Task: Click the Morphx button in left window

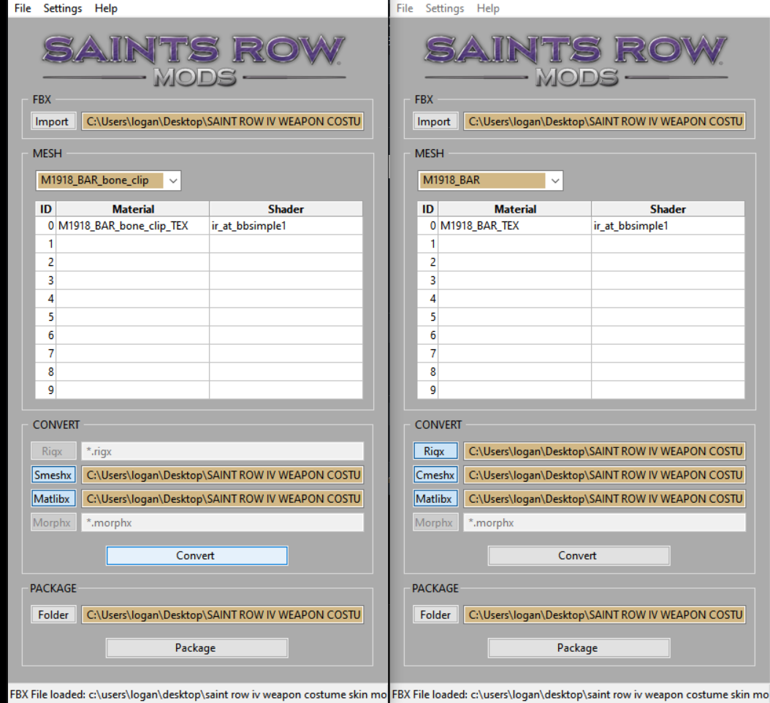Action: pos(53,522)
